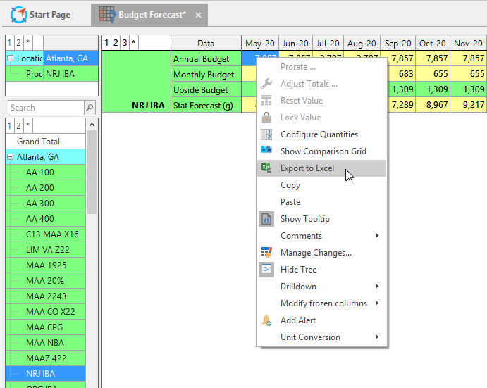Click asterisk button above tree list
Image resolution: width=487 pixels, height=388 pixels.
click(27, 126)
